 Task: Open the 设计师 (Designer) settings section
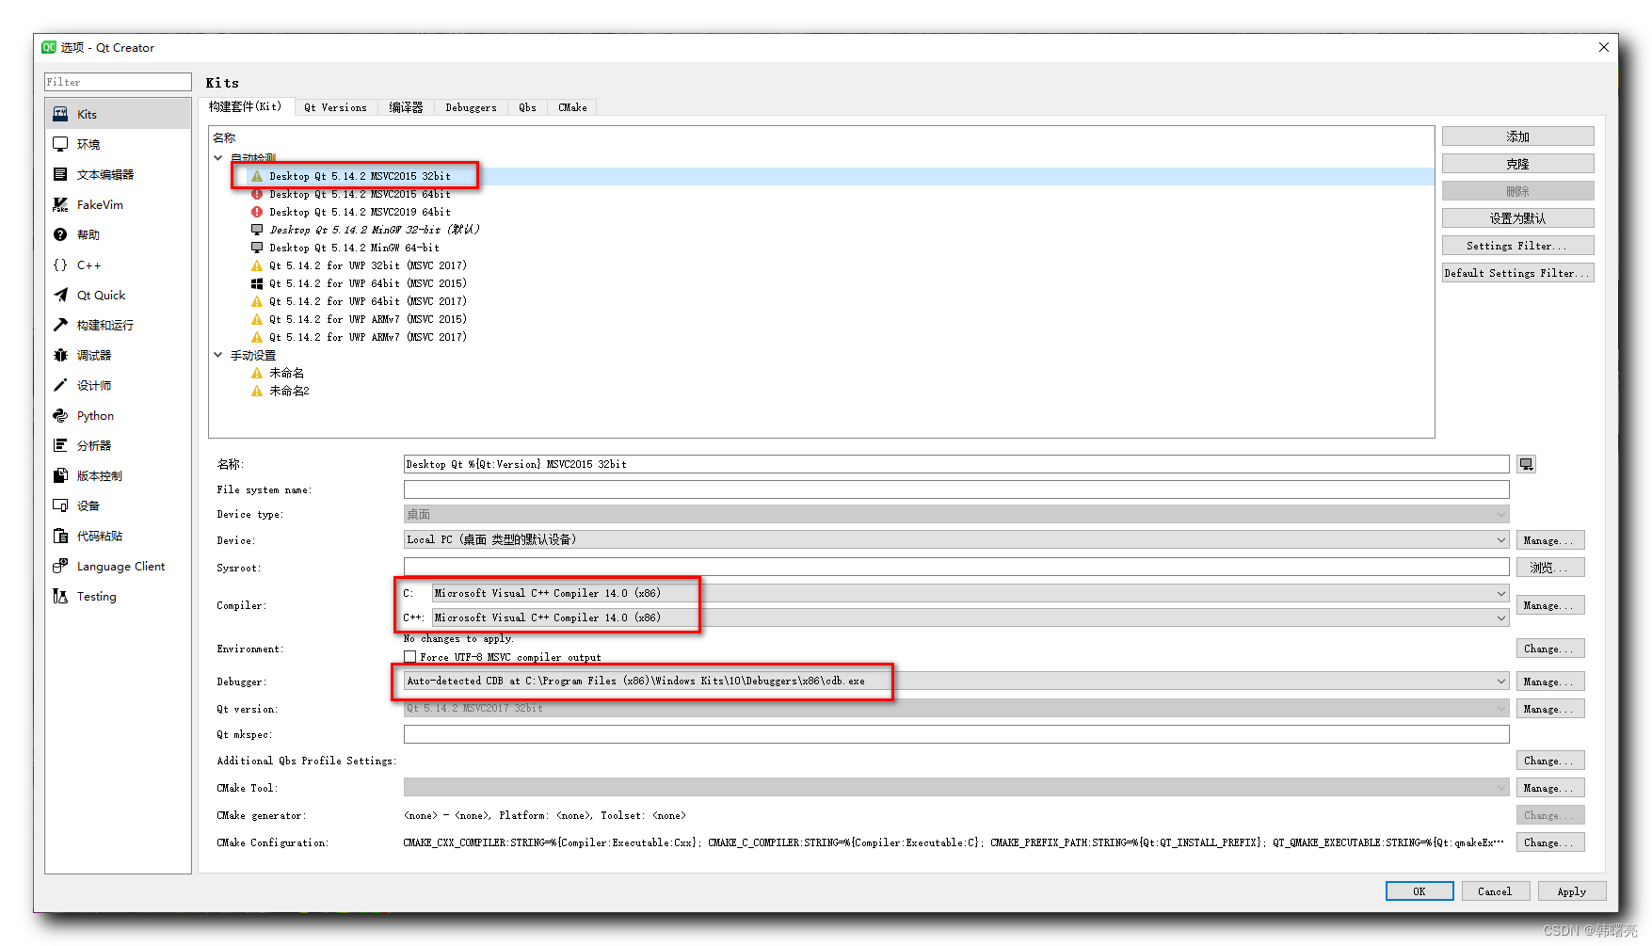pos(94,385)
